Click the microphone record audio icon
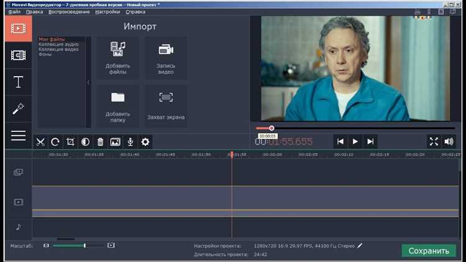Viewport: 466px width, 262px height. click(130, 142)
